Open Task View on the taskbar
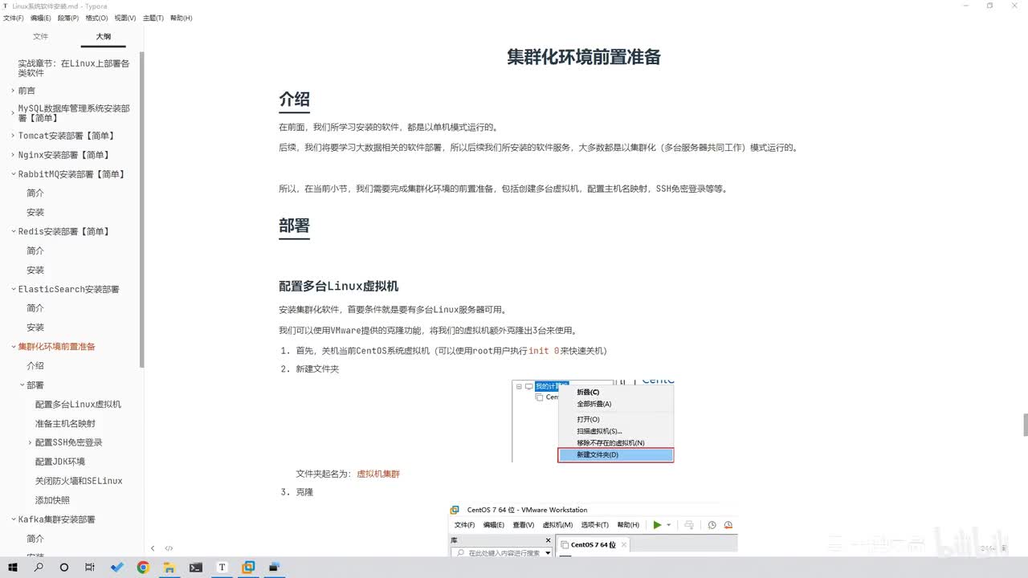 (x=90, y=567)
